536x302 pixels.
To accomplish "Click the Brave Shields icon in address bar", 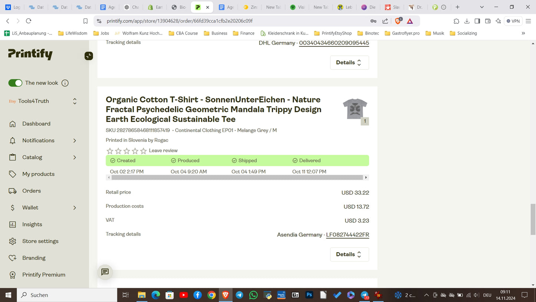I will pos(398,21).
